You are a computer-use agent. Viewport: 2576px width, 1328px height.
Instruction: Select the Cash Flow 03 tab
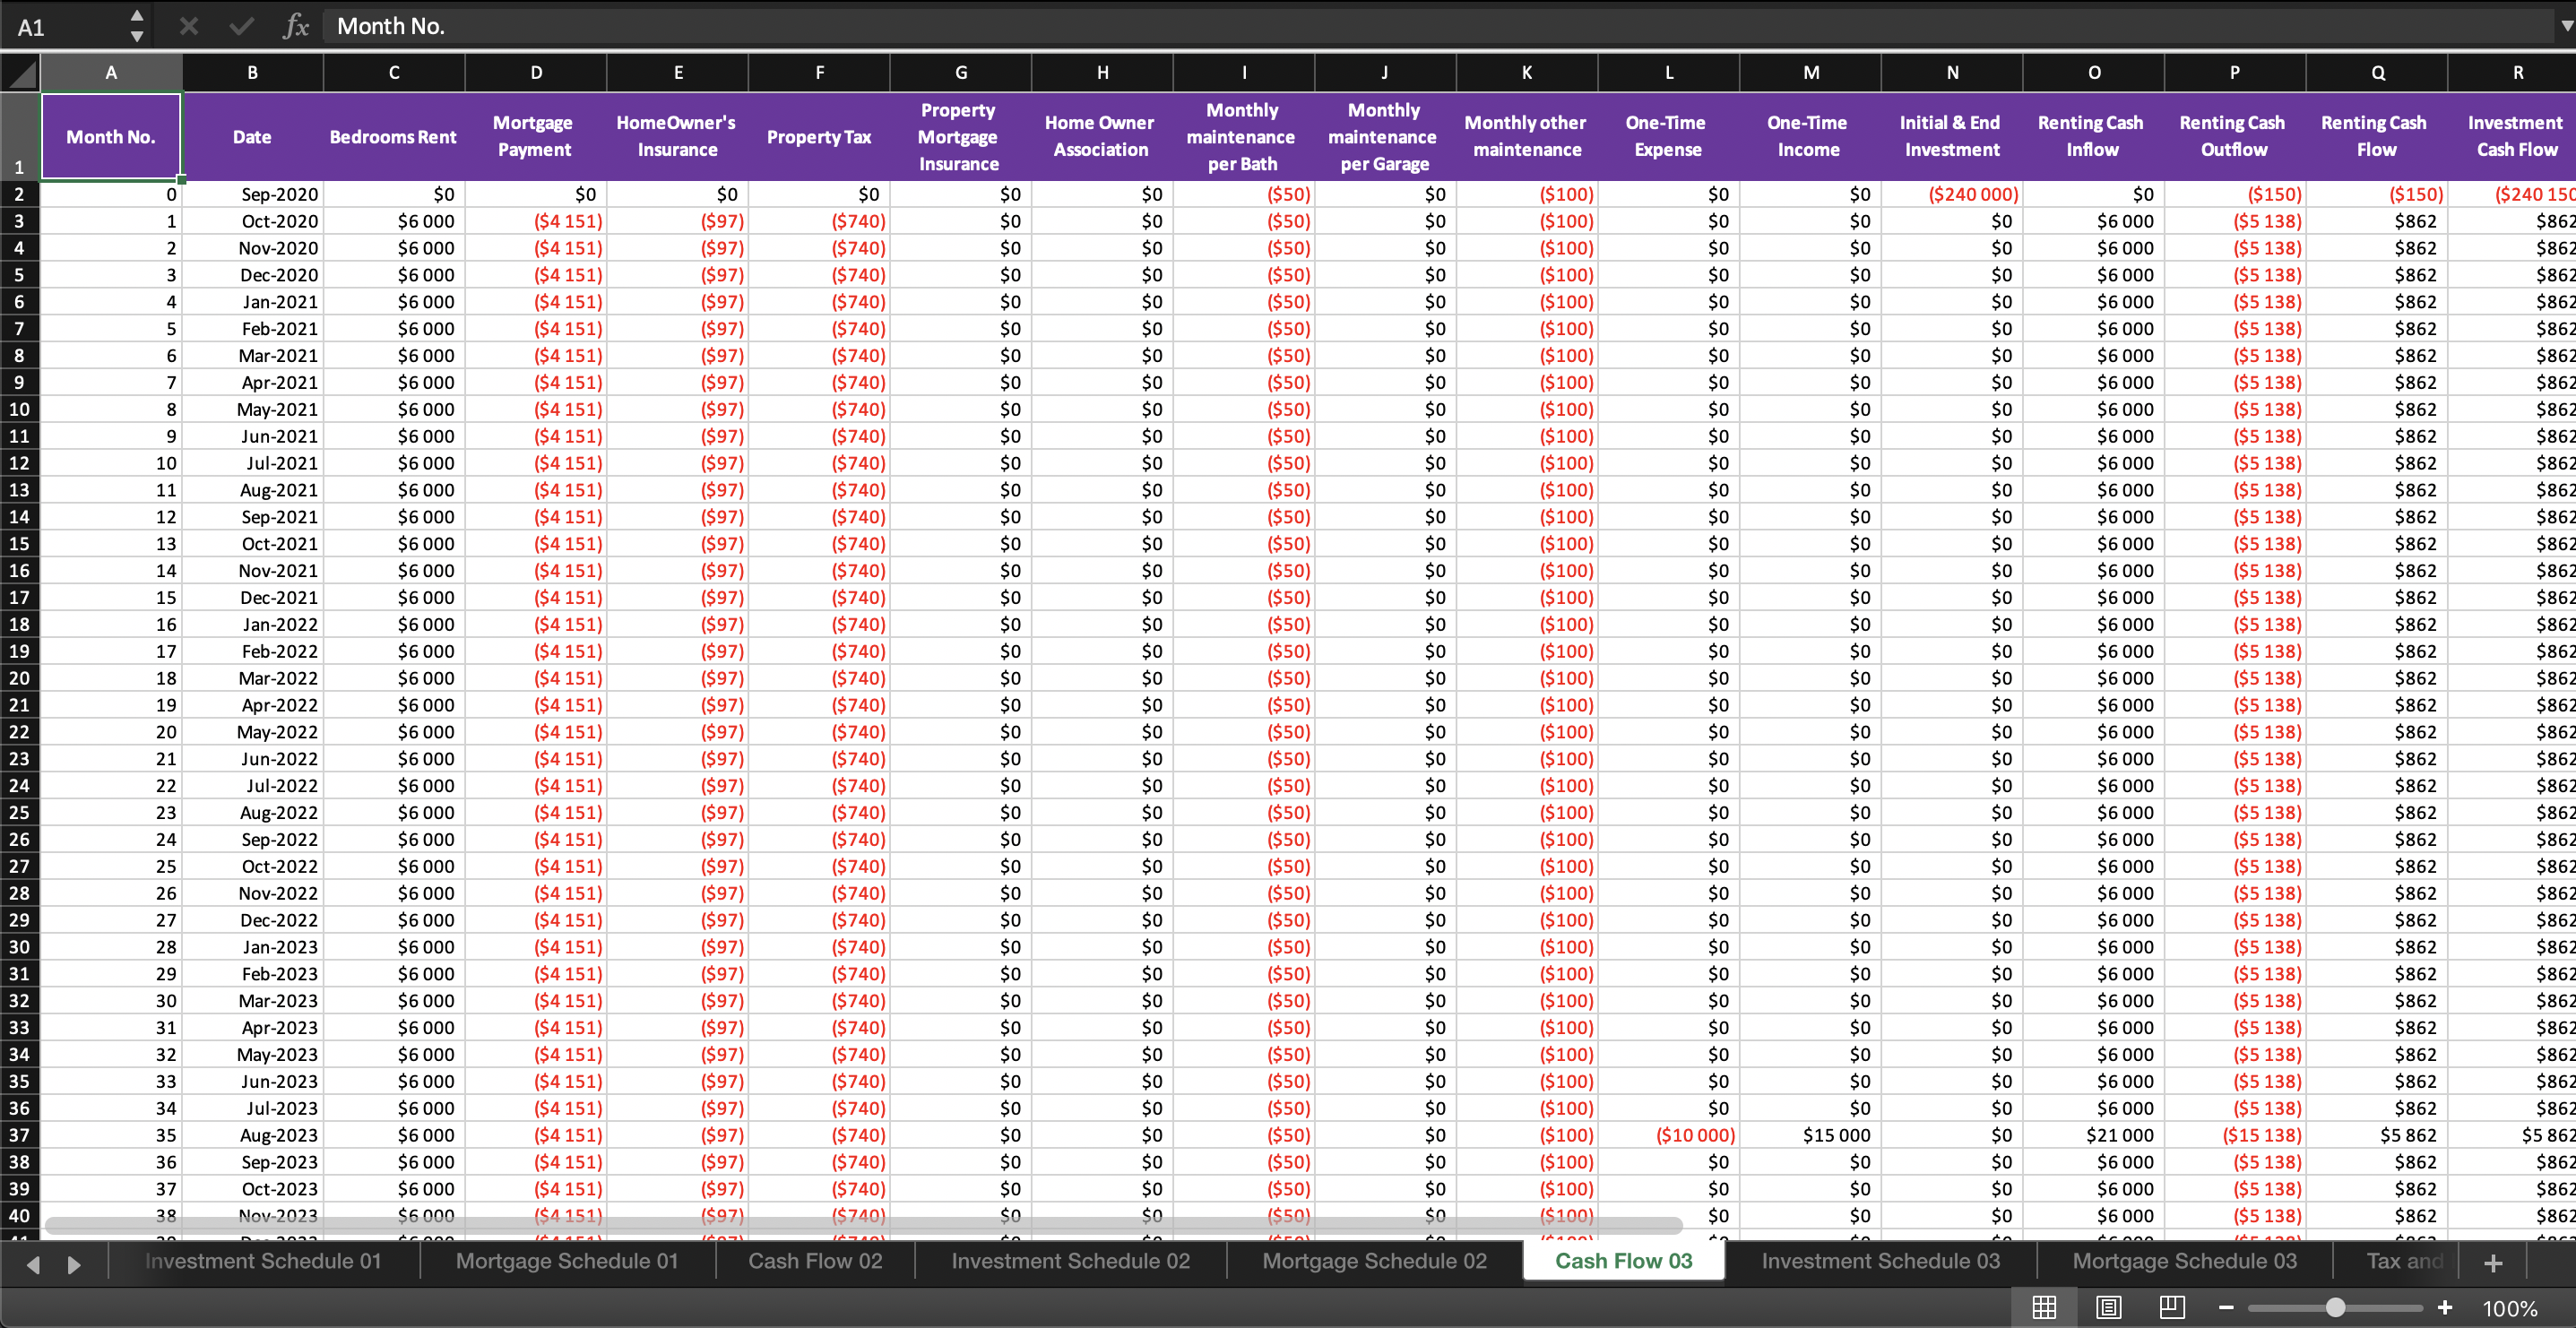(1623, 1261)
